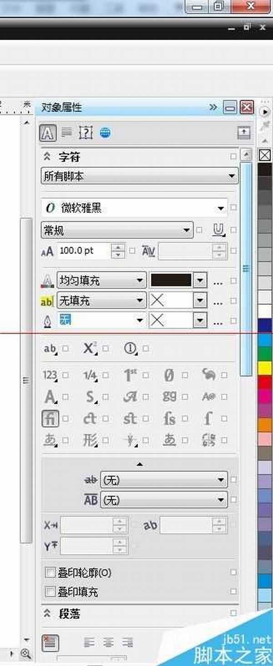Enable the 叠印轮廓(O) checkbox
The width and height of the screenshot is (273, 666).
50,573
